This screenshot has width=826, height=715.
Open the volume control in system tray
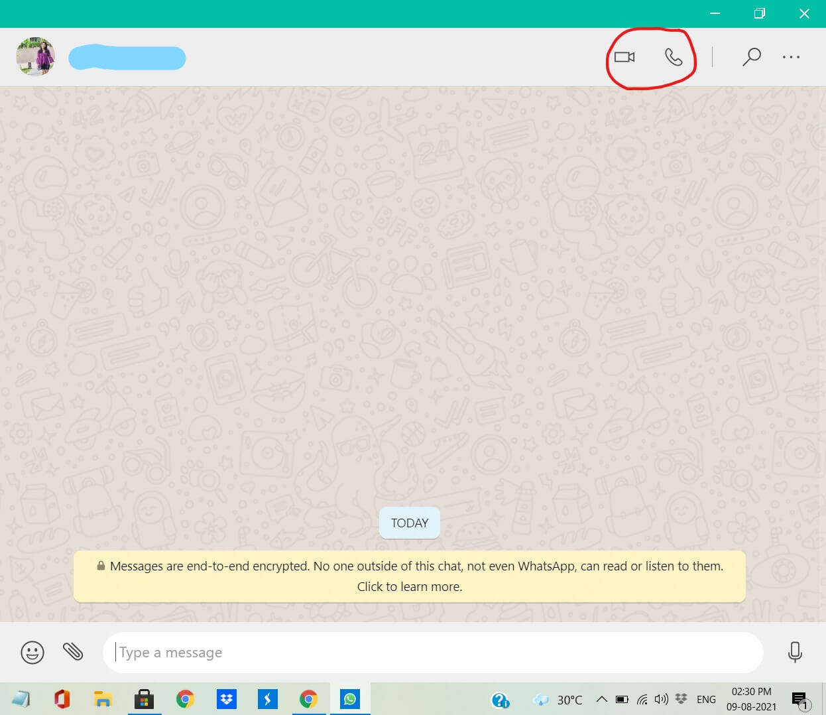coord(661,699)
